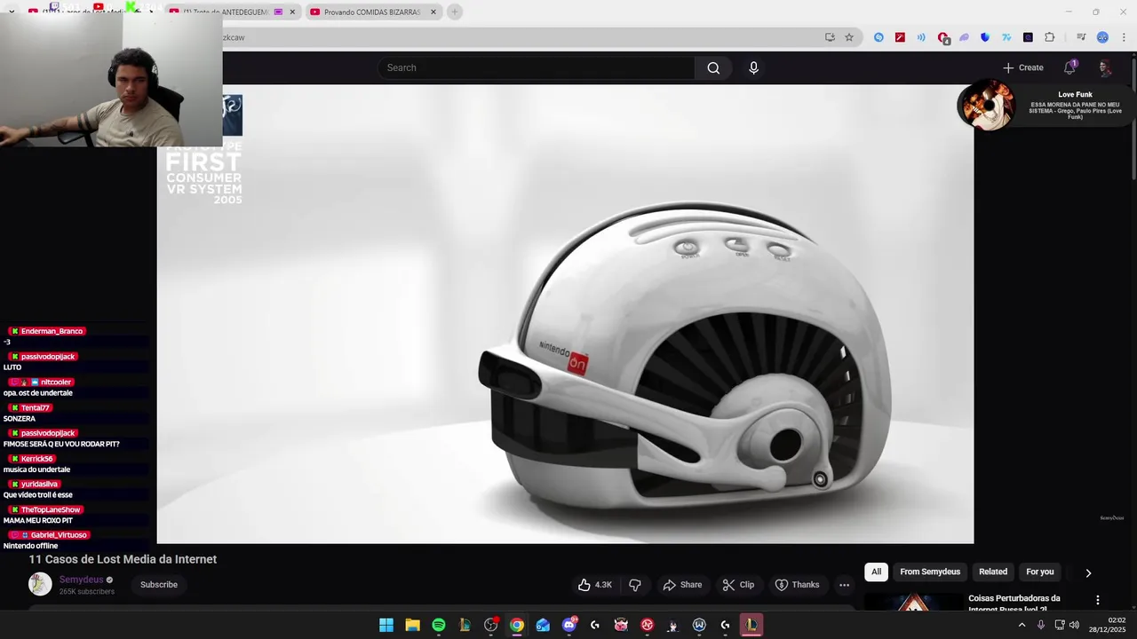
Task: Open blue sound-waves extension
Action: click(x=921, y=37)
